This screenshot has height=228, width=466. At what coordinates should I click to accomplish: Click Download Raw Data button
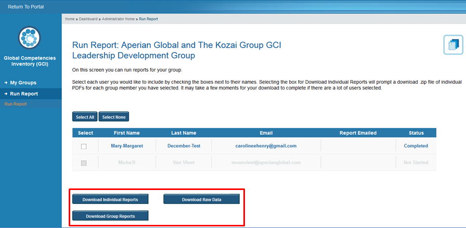201,199
